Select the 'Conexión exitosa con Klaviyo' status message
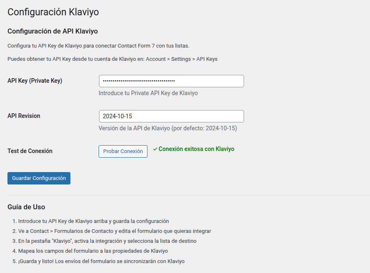 click(x=196, y=149)
